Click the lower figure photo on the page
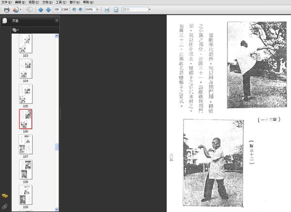This screenshot has width=291, height=212. pyautogui.click(x=213, y=163)
